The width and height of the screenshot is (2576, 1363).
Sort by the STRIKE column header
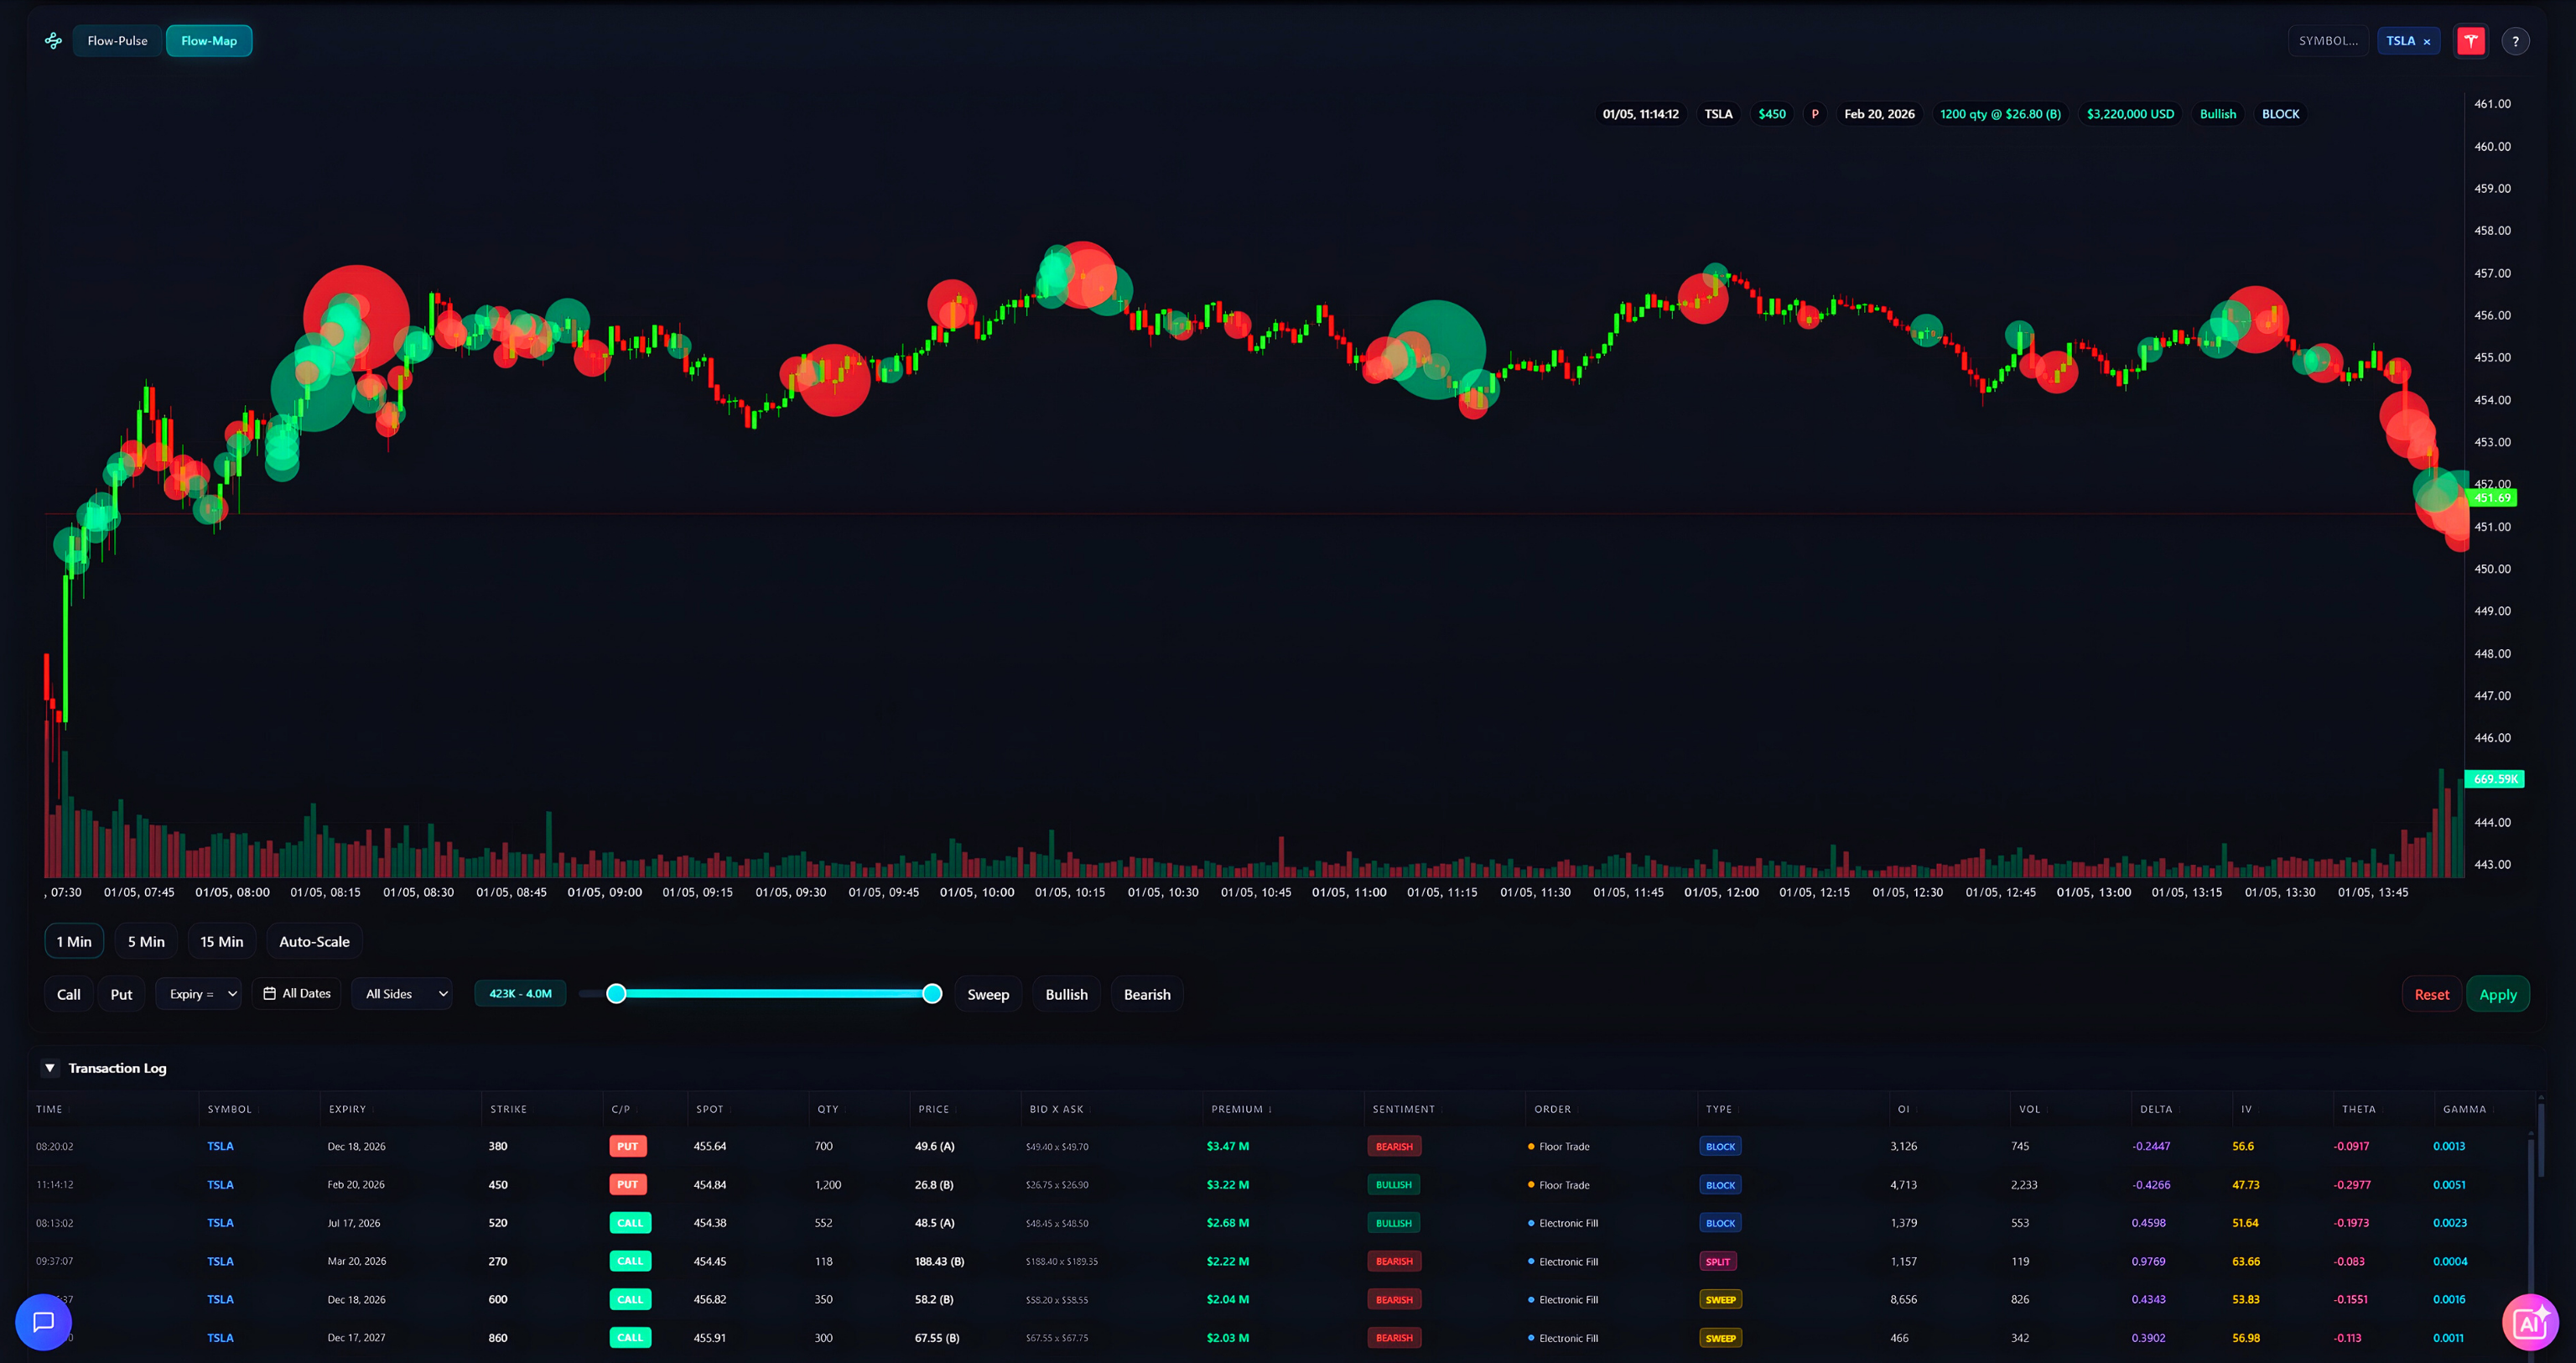click(x=509, y=1109)
